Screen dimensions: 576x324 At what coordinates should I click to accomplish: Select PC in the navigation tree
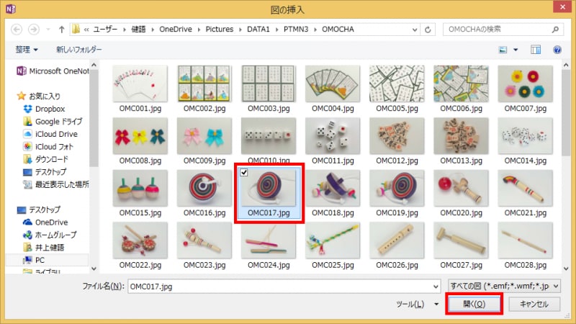[x=33, y=260]
